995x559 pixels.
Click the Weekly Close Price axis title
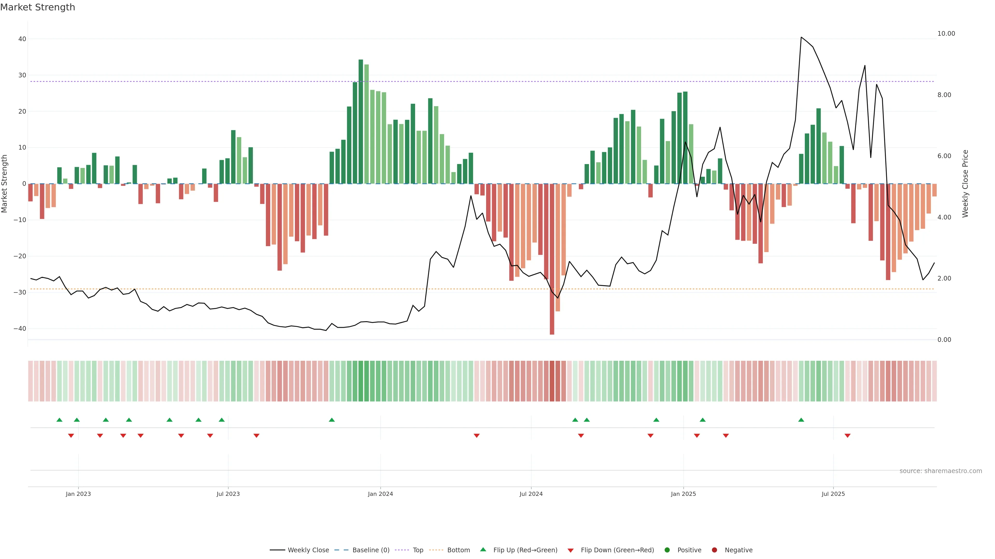[965, 184]
